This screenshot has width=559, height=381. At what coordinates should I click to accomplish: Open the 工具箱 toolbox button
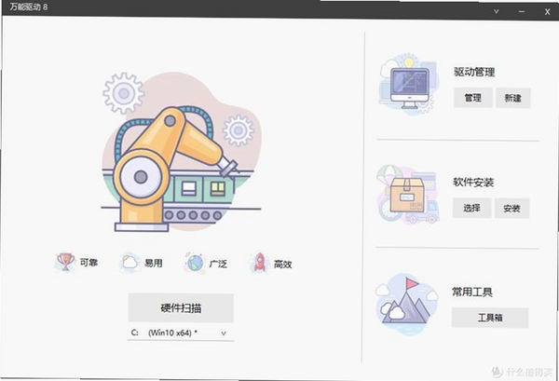coord(490,318)
